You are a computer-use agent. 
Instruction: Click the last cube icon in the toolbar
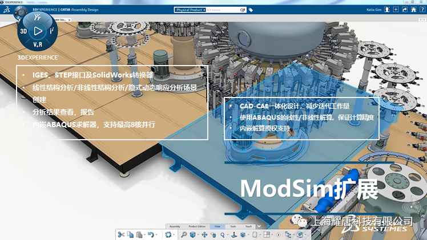(300, 234)
